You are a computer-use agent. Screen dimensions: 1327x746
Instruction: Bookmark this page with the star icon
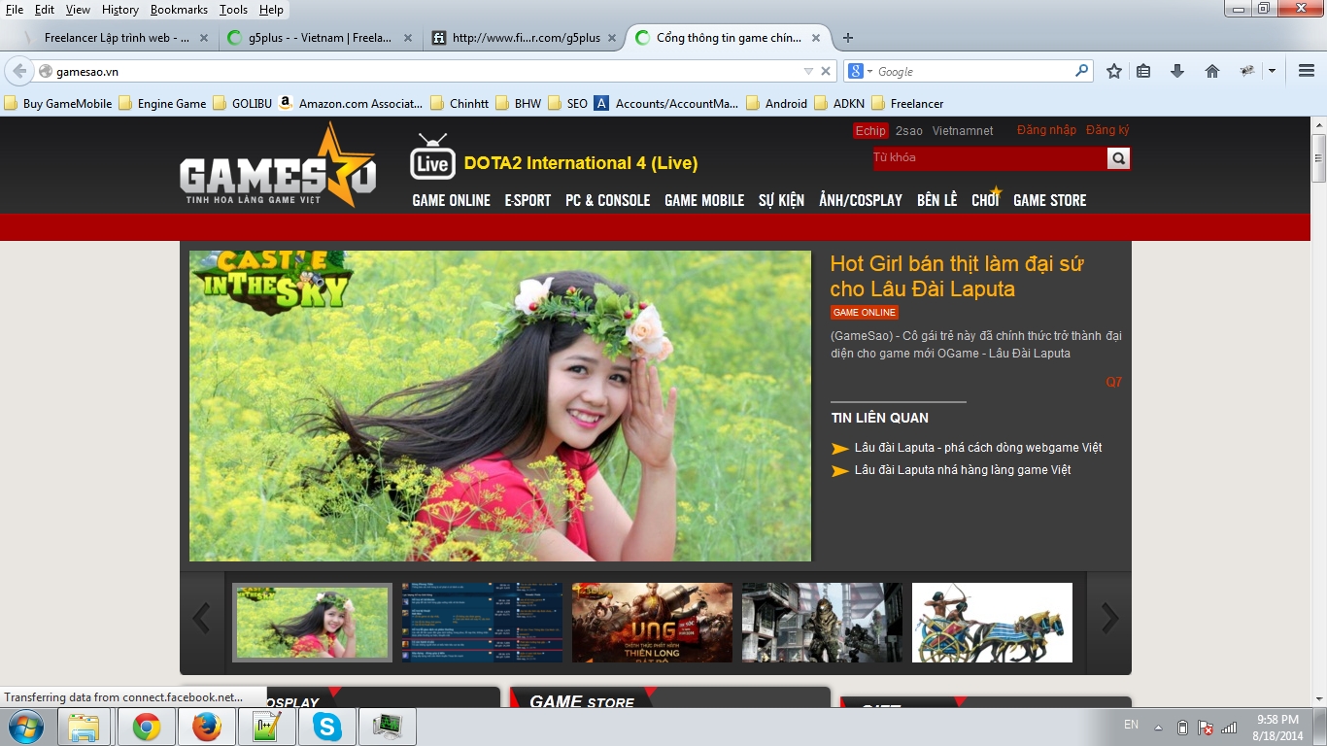click(1114, 71)
